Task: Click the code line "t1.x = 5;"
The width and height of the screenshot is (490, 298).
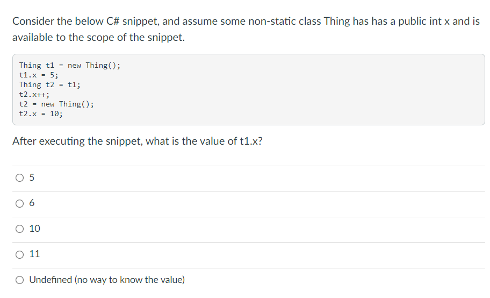Action: point(39,75)
